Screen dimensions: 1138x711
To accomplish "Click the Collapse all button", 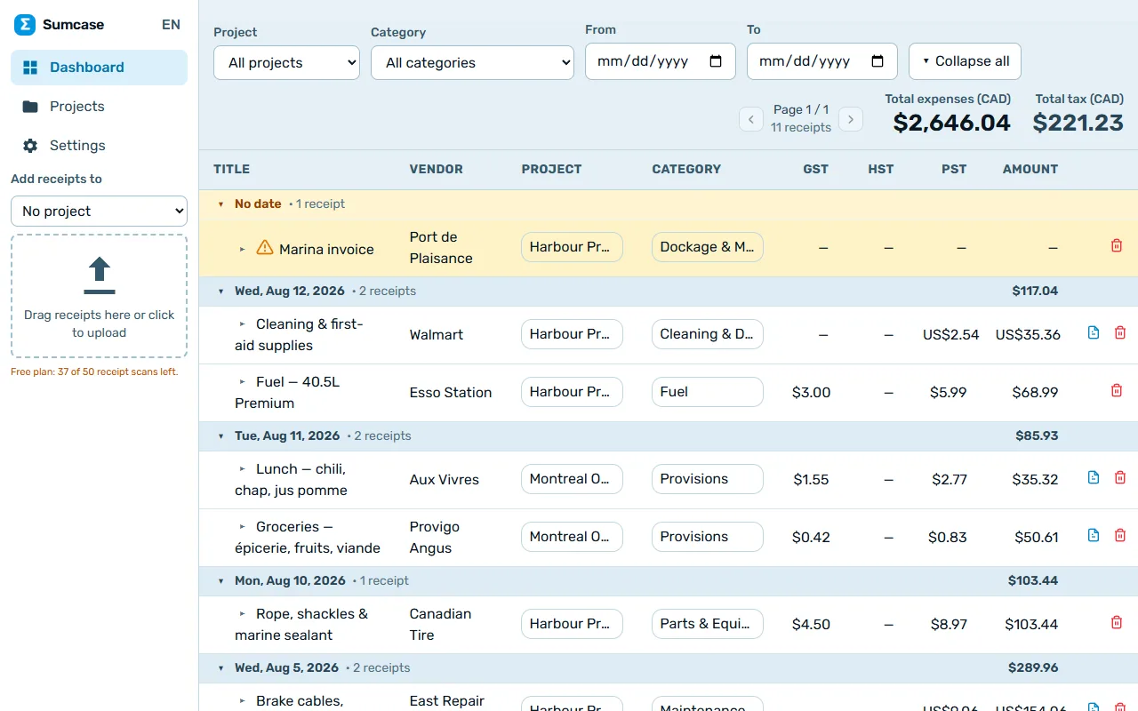I will [965, 61].
